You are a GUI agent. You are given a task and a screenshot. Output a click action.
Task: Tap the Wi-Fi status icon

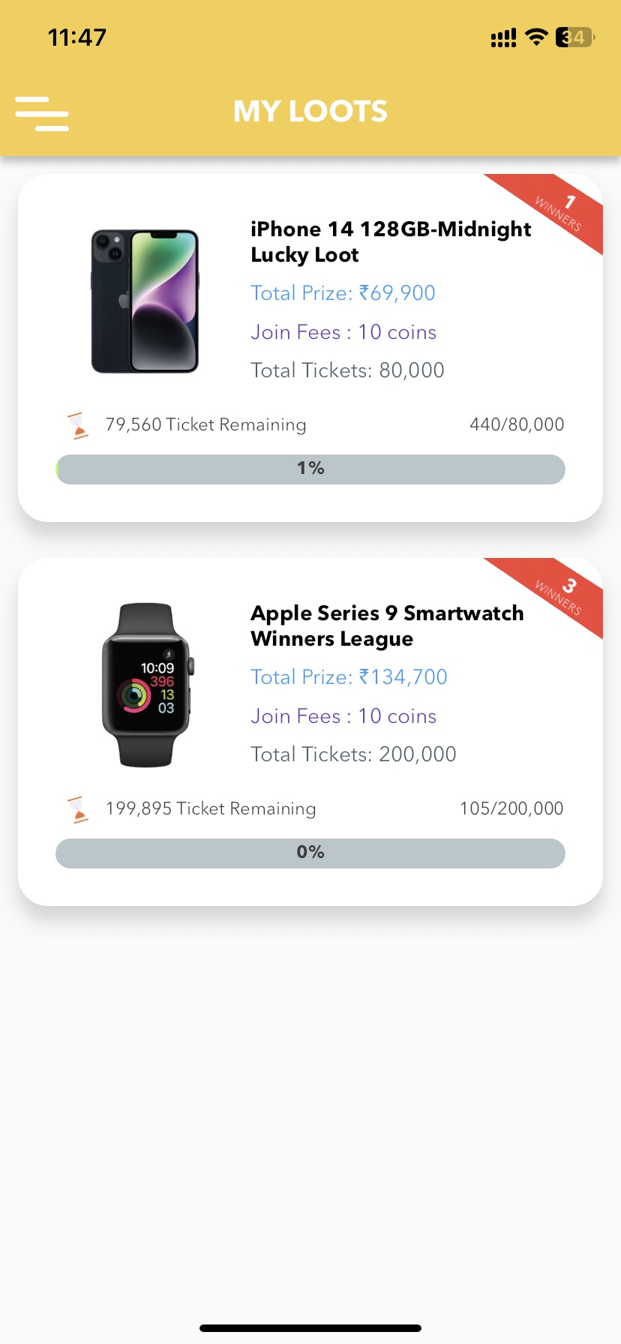click(x=536, y=37)
